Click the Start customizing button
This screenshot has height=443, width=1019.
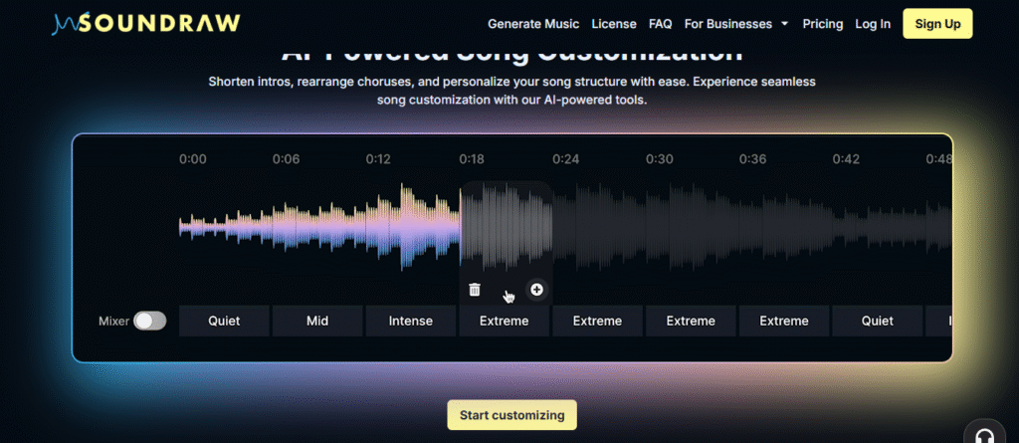coord(512,415)
